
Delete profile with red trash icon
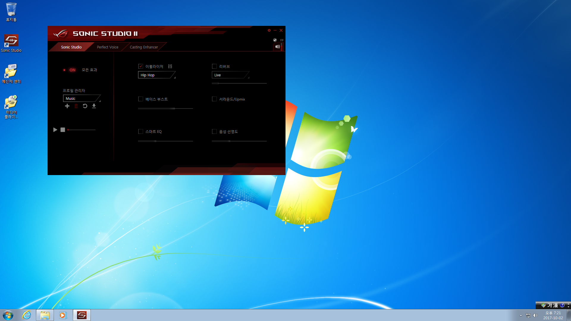pos(76,106)
